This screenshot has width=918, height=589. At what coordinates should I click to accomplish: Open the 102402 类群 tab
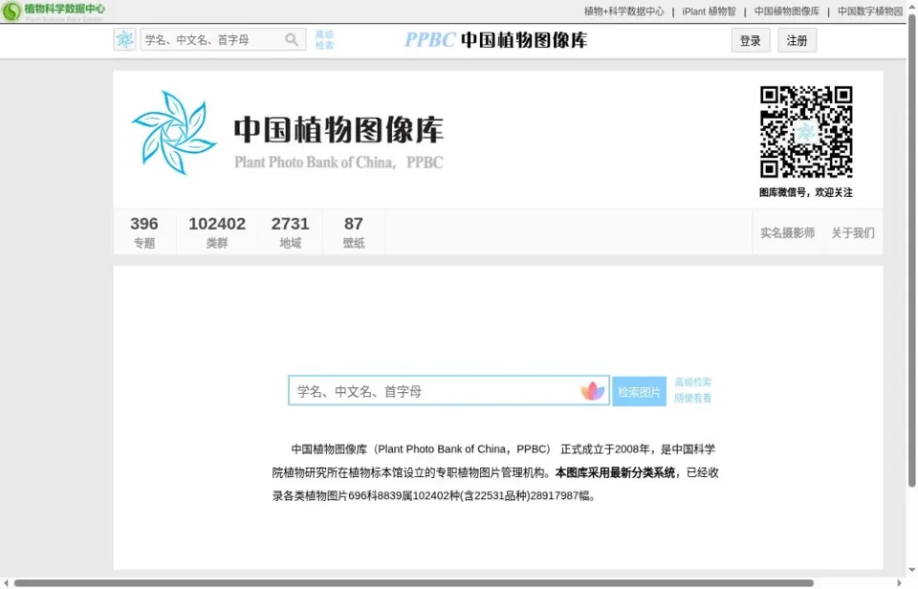[x=217, y=231]
